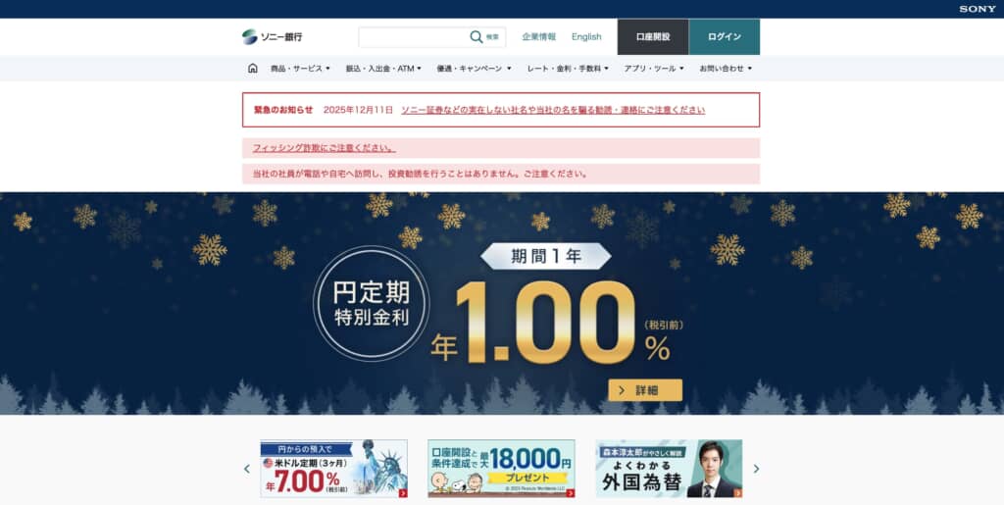Viewport: 1004px width, 505px height.
Task: Expand the 振込・入出金・ATM menu
Action: pos(383,69)
